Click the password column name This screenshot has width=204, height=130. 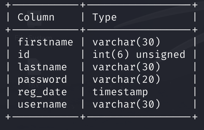click(x=42, y=79)
